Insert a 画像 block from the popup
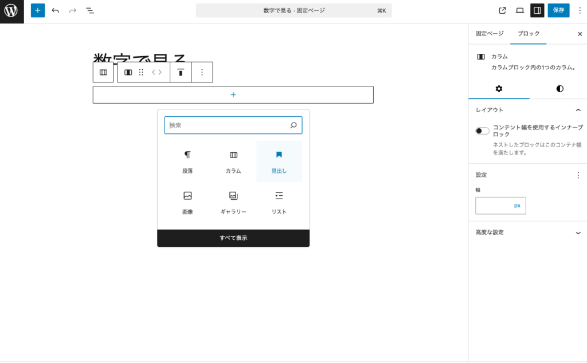Image resolution: width=587 pixels, height=363 pixels. coord(187,200)
